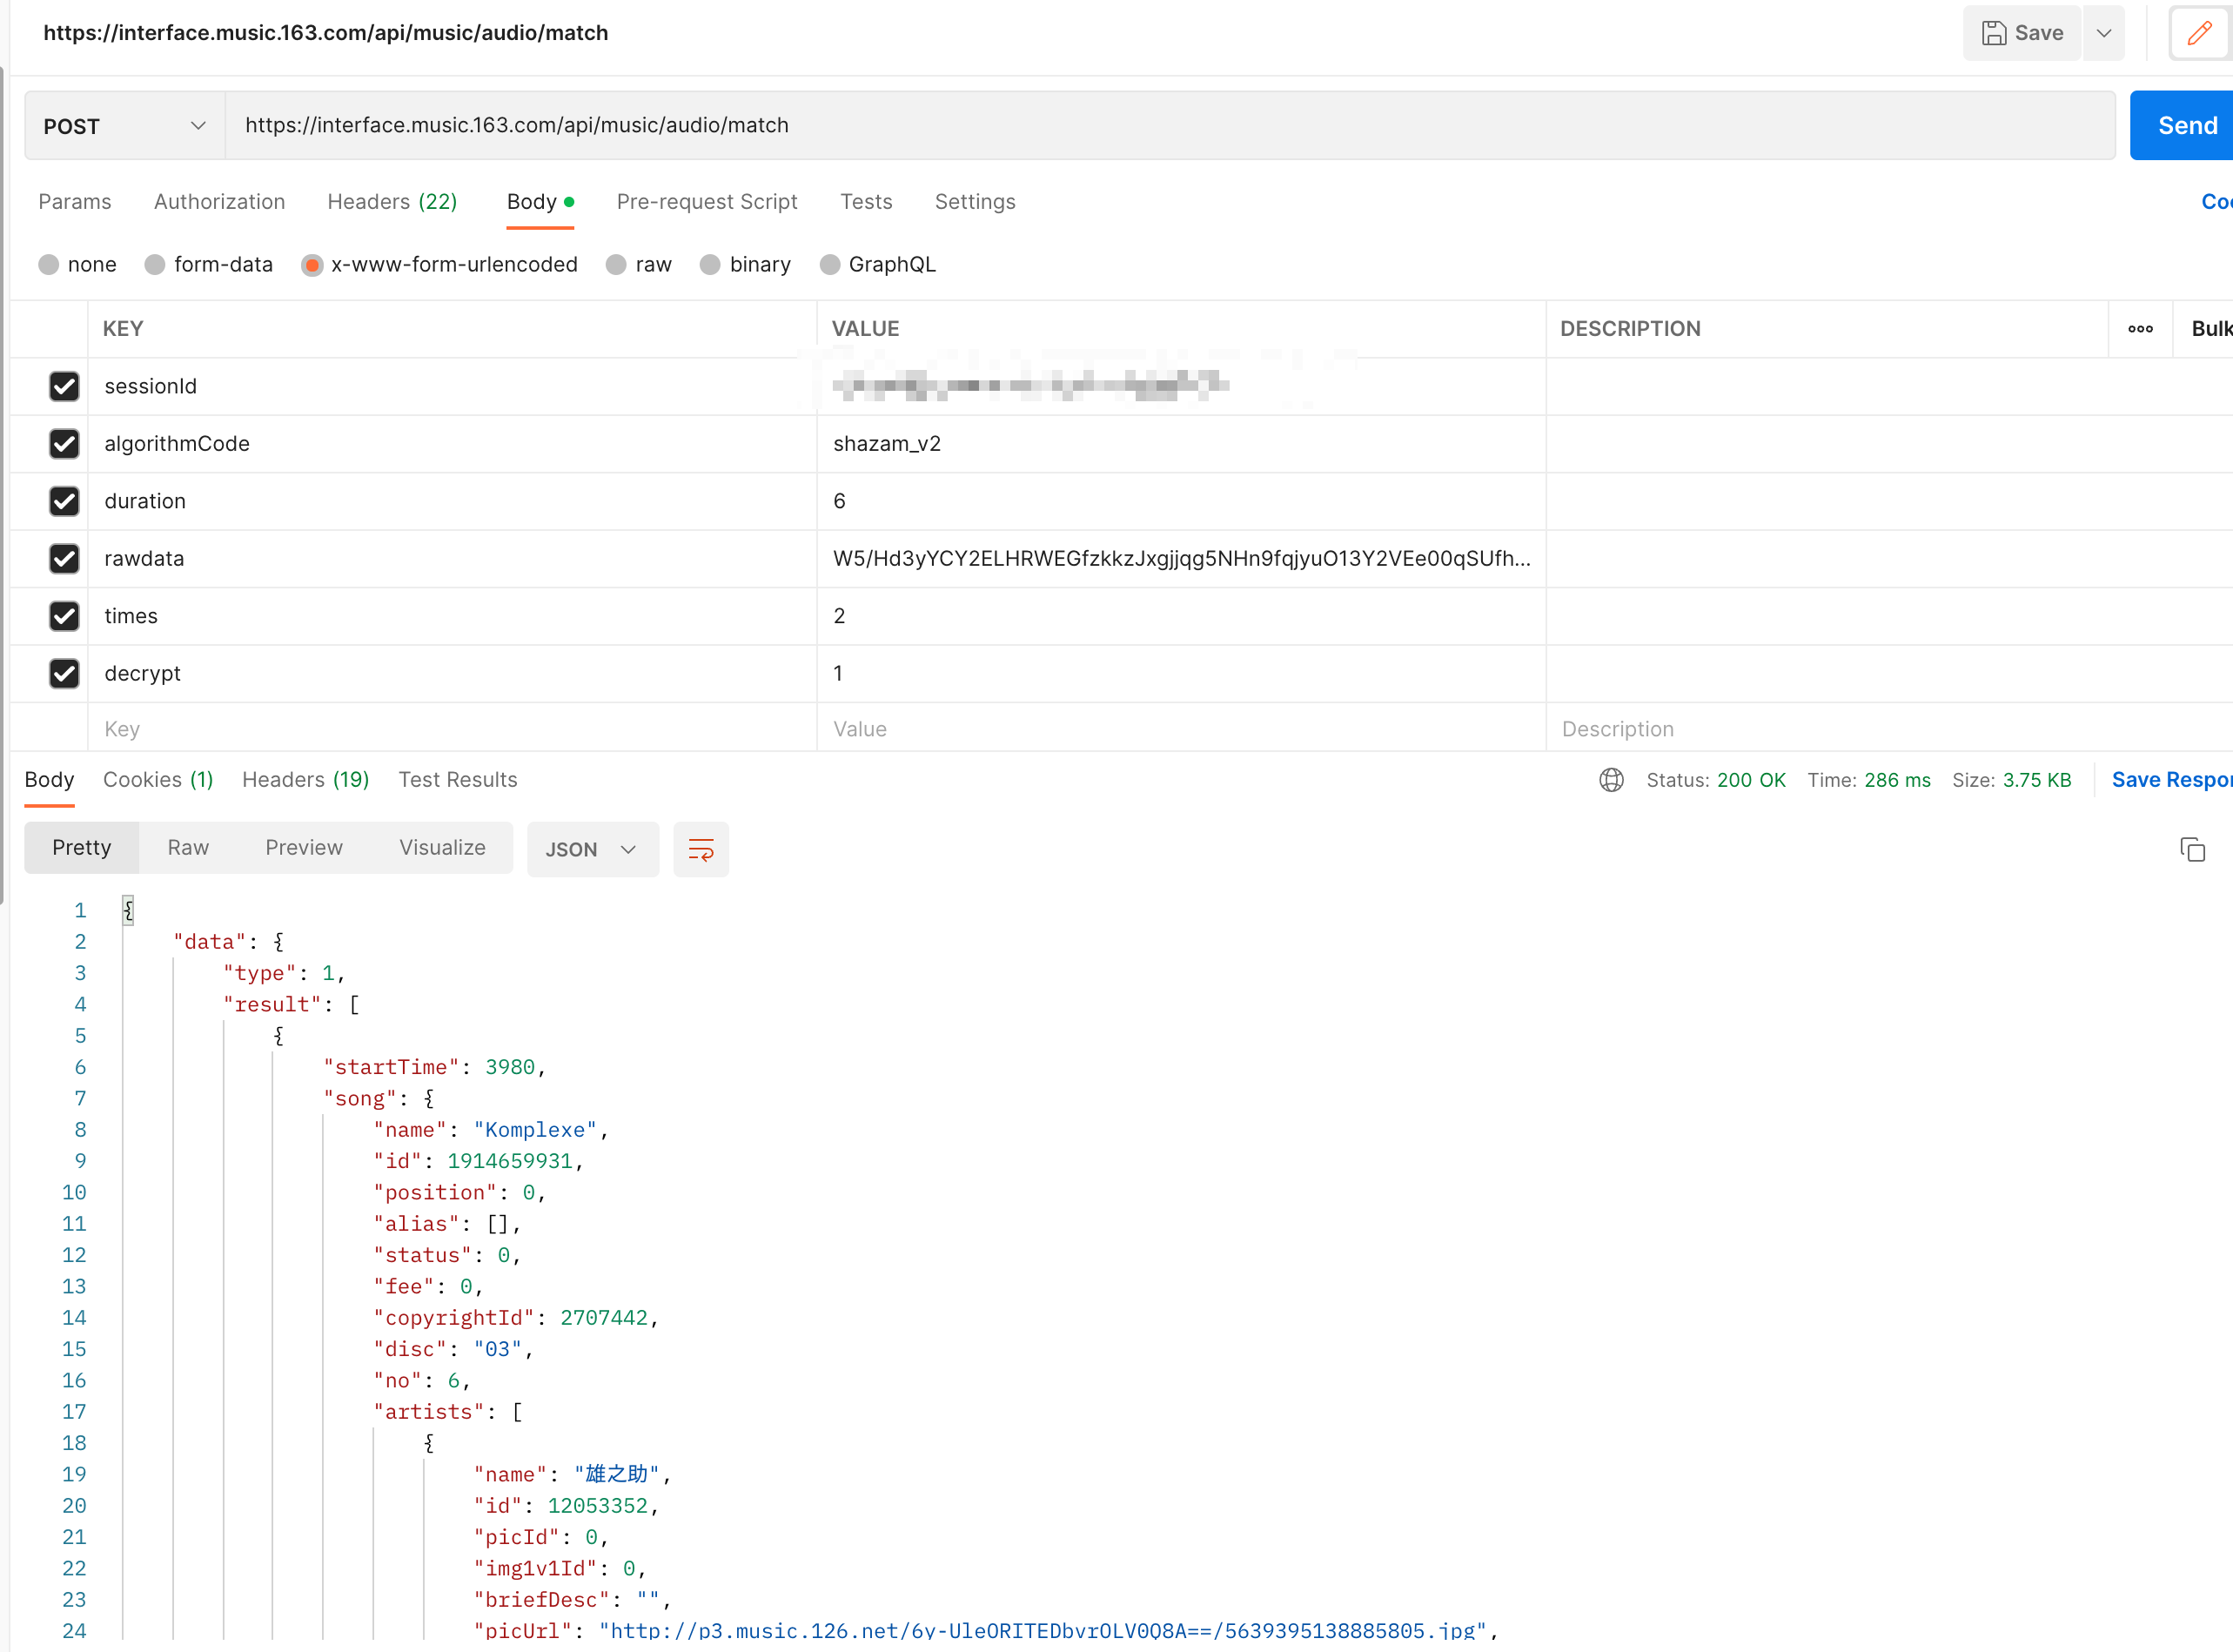Viewport: 2233px width, 1652px height.
Task: Expand the Save button dropdown arrow
Action: (2104, 32)
